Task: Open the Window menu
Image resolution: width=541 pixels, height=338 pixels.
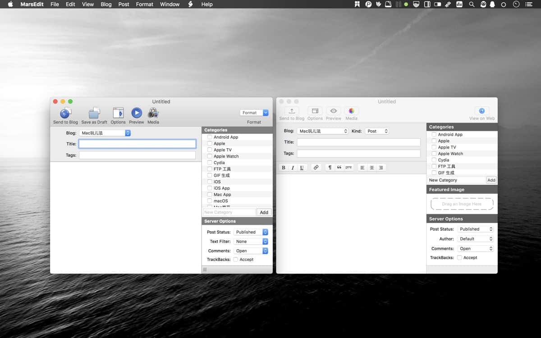Action: 170,4
